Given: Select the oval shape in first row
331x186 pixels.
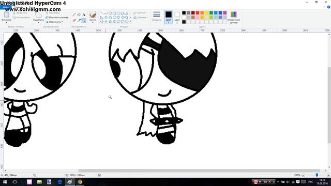Looking at the screenshot, I should pos(110,13).
